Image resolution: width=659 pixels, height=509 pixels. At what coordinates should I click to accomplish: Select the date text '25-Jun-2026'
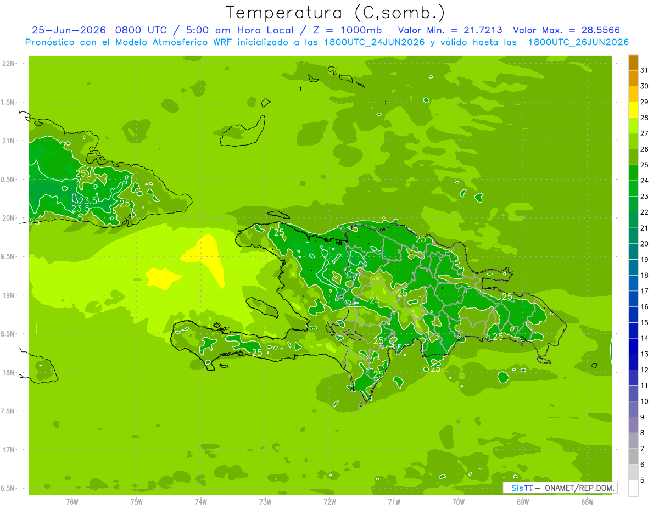69,30
